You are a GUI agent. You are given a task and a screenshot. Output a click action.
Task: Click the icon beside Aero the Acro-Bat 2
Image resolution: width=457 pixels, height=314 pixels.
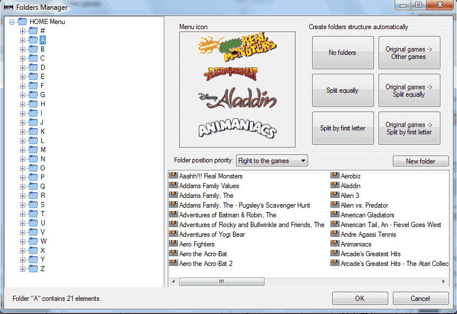[x=174, y=263]
